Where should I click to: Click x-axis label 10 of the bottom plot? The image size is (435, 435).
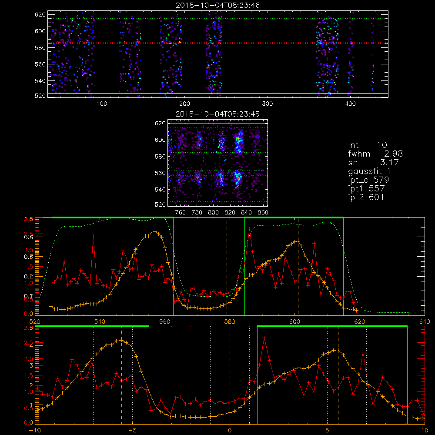pyautogui.click(x=425, y=430)
